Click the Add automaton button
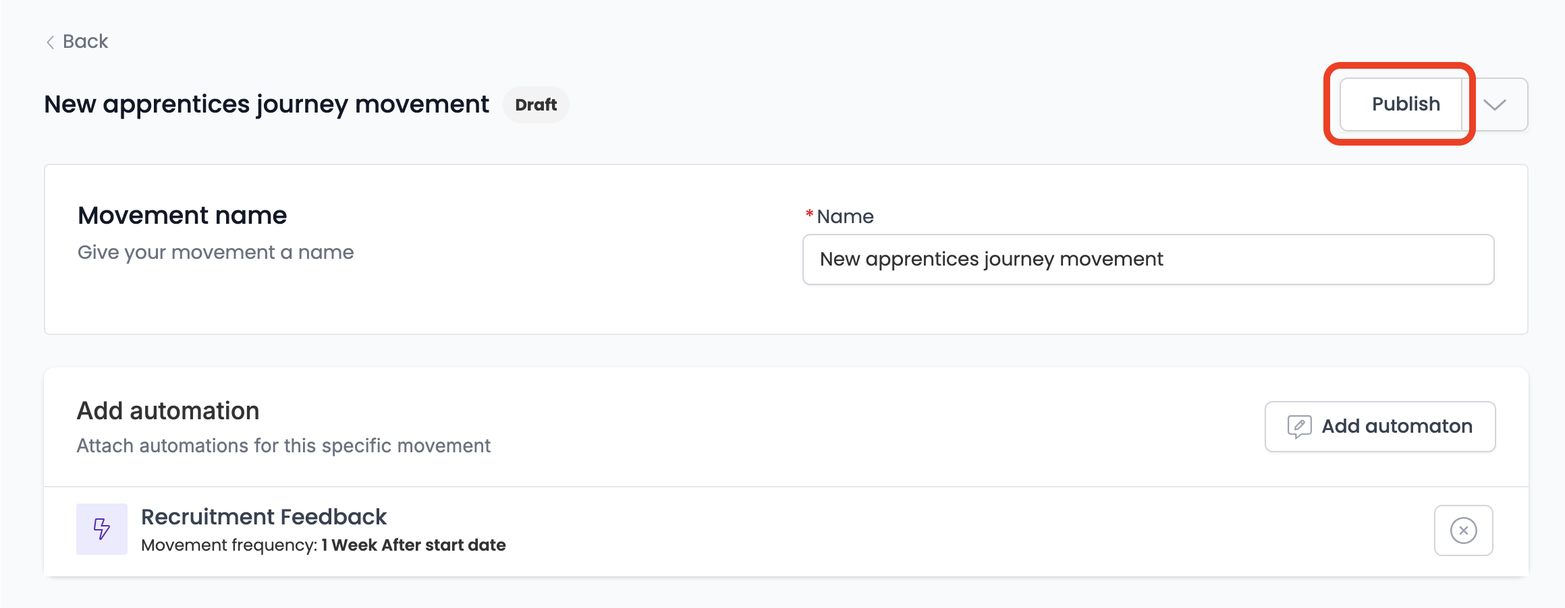This screenshot has height=608, width=1565. (x=1380, y=427)
